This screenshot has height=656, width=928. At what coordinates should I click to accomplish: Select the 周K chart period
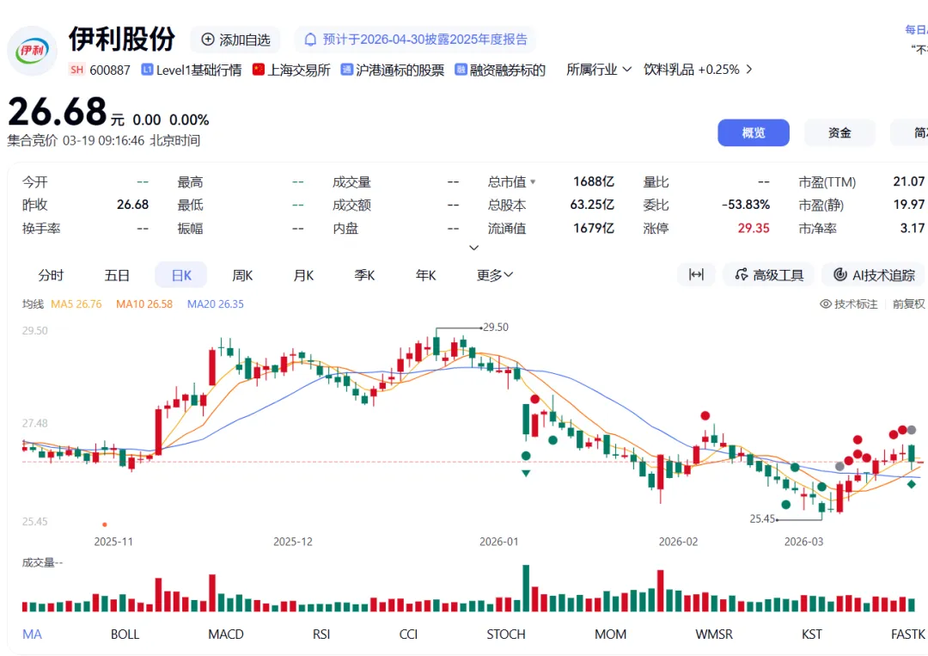(x=242, y=275)
